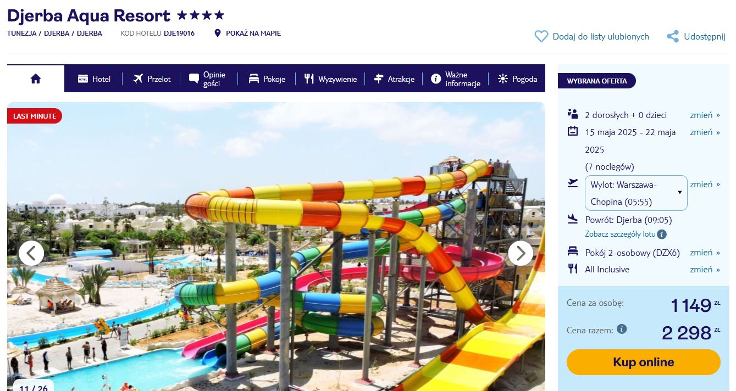Click info icon beside Zobacz szczegóły lotu
Screen dimensions: 736x391
pos(662,234)
